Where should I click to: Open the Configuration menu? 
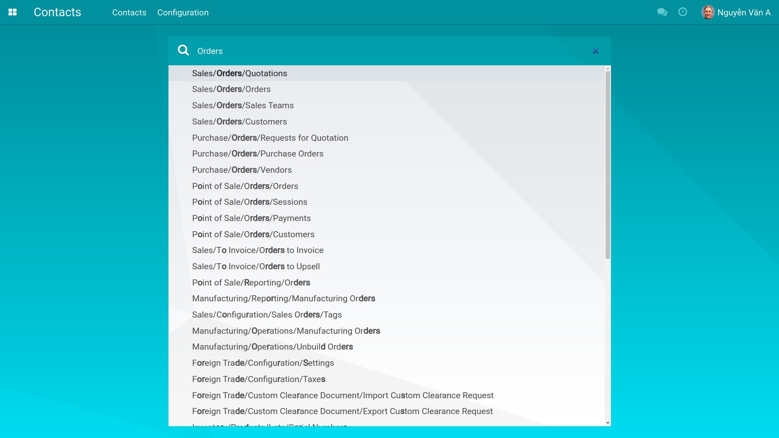(x=183, y=13)
